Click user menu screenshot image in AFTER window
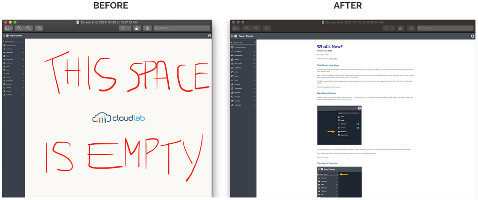This screenshot has height=200, width=478. [339, 125]
